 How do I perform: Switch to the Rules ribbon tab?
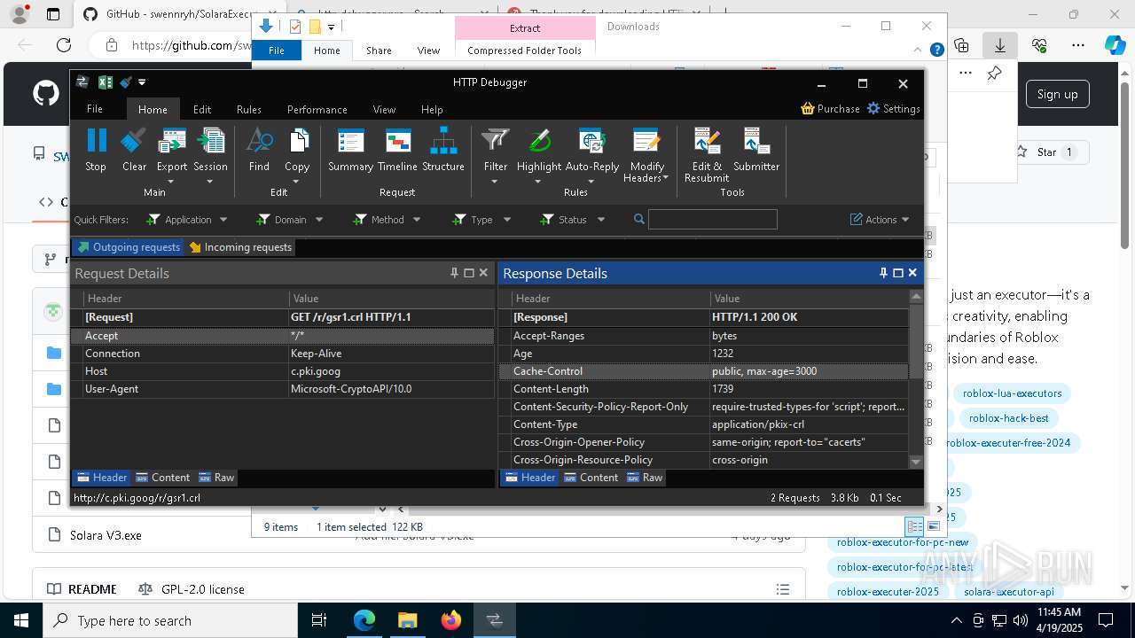point(248,109)
